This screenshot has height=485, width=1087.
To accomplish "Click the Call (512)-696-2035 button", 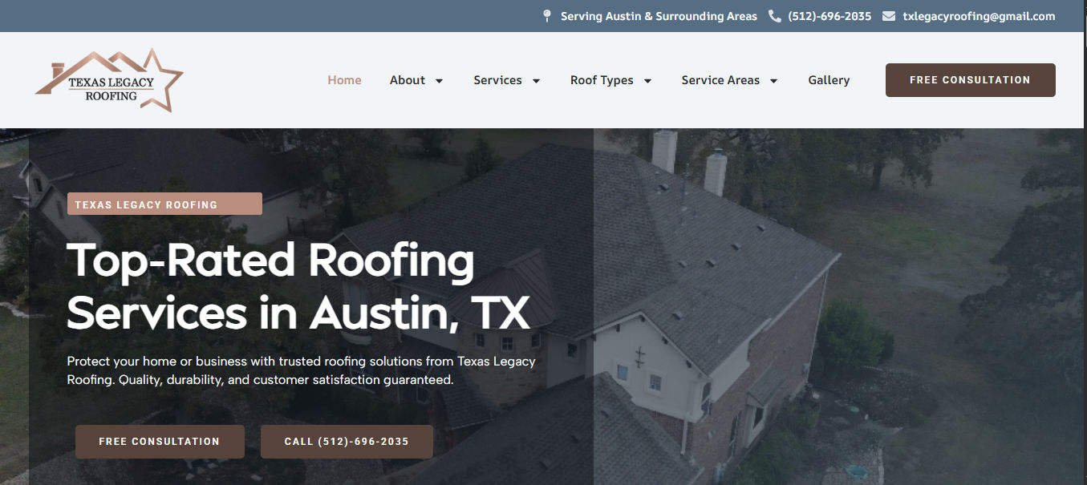I will click(x=347, y=442).
